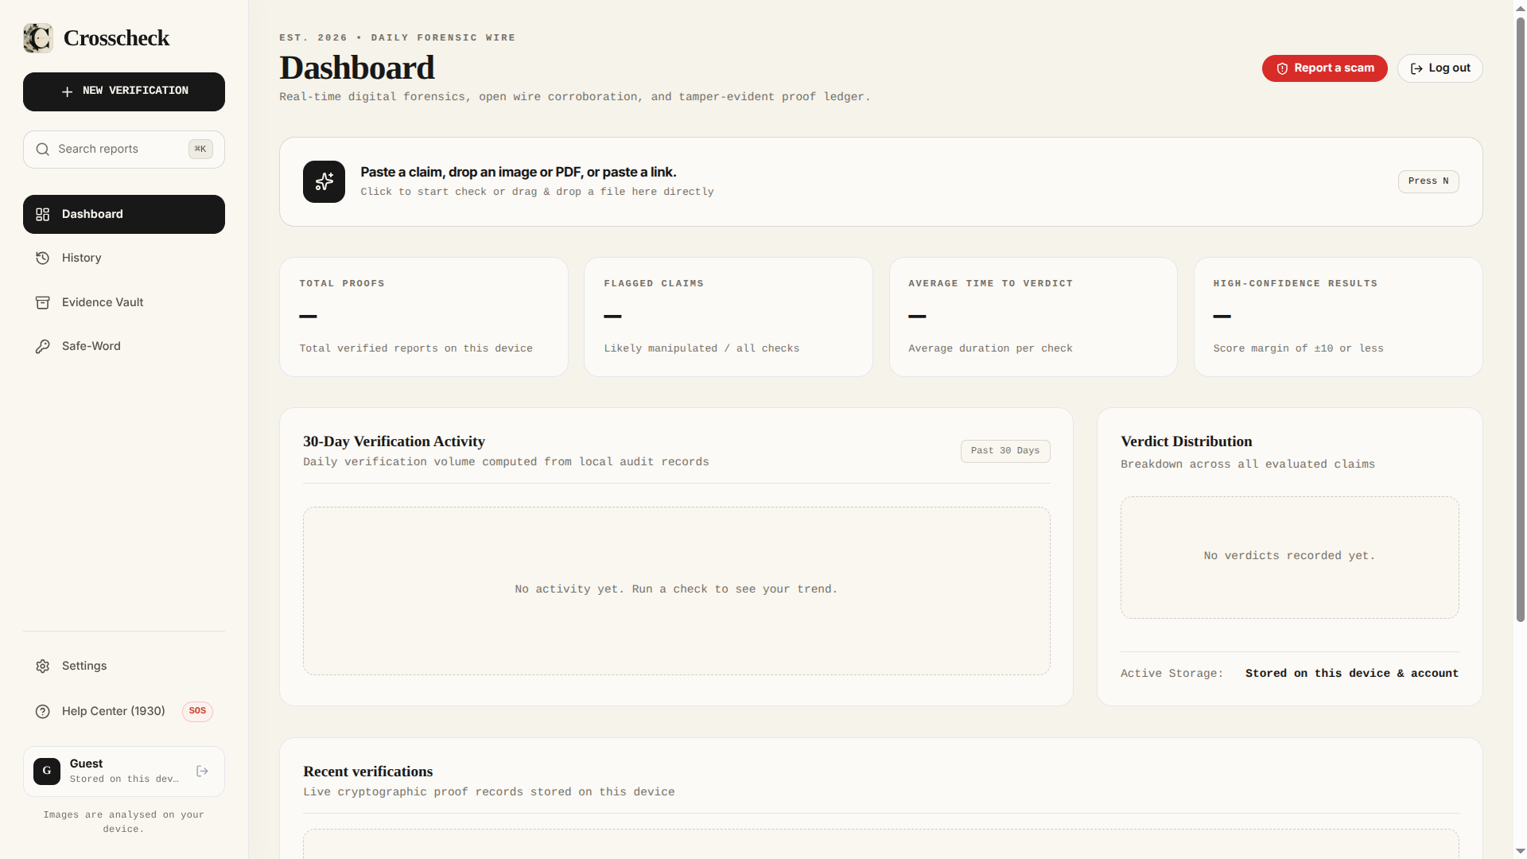The image size is (1527, 859).
Task: Click the ⌘K shortcut badge
Action: (x=200, y=150)
